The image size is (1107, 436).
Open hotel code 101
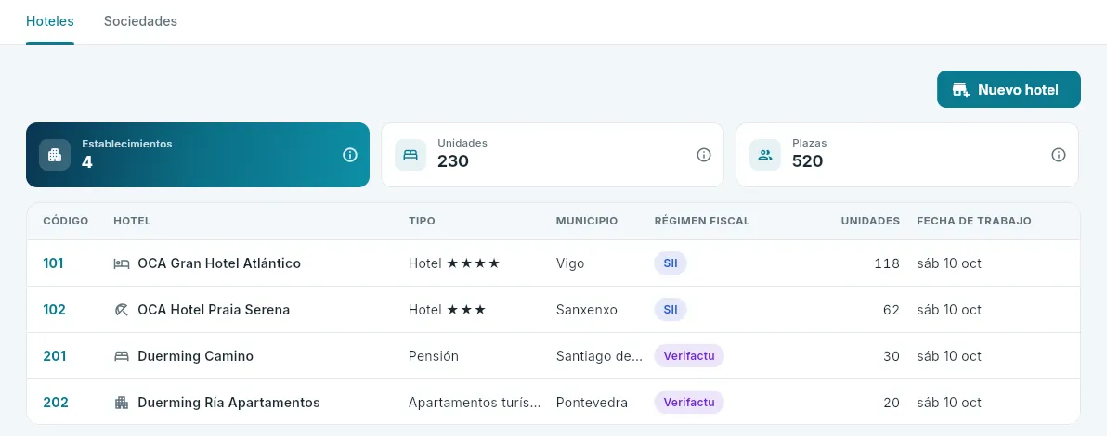[53, 263]
